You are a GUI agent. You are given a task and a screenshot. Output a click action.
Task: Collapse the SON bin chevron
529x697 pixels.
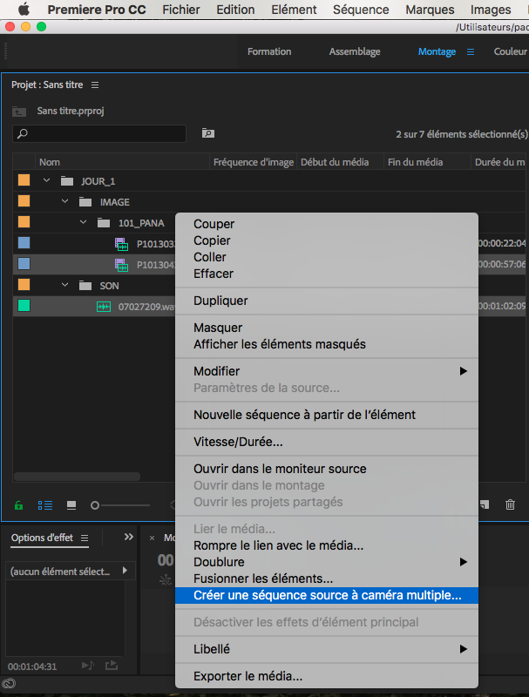(x=64, y=285)
